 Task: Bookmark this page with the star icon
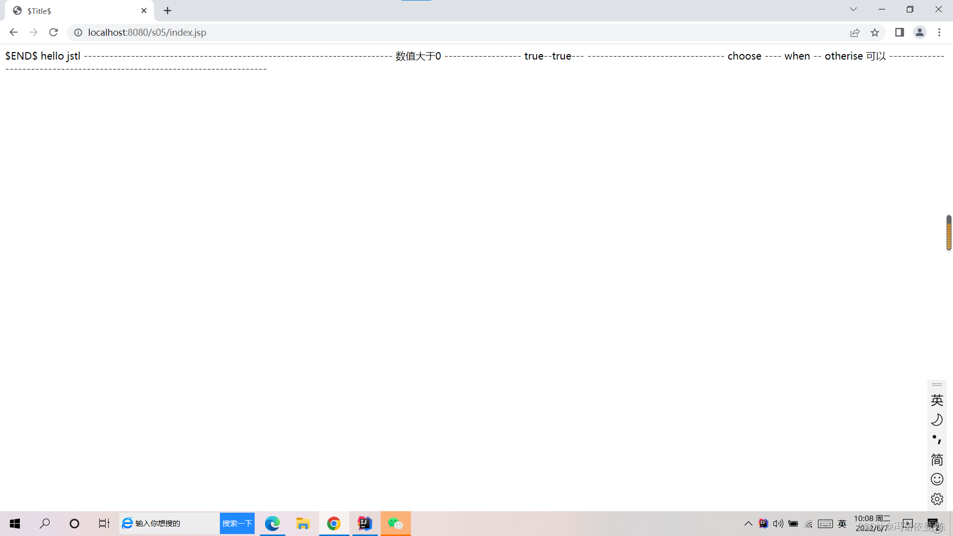[875, 32]
